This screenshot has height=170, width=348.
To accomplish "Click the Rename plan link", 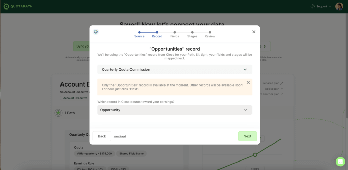I will [271, 83].
